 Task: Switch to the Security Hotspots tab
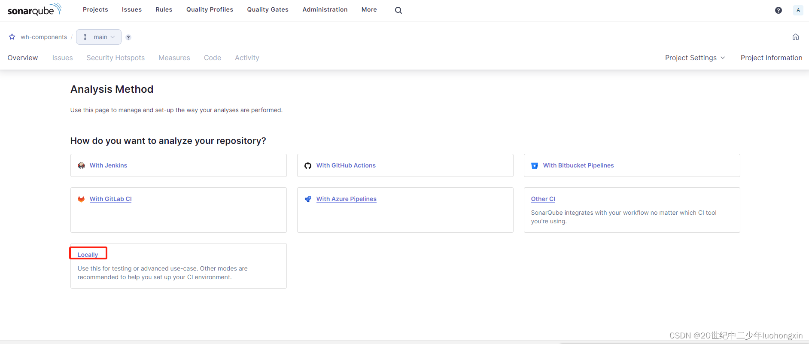tap(116, 58)
